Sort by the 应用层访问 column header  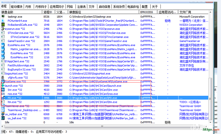(168, 12)
